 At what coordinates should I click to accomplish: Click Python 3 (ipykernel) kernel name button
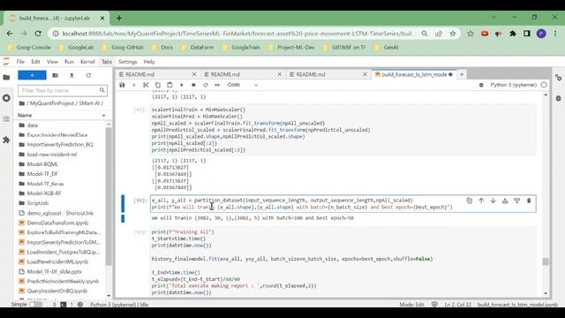tap(514, 85)
